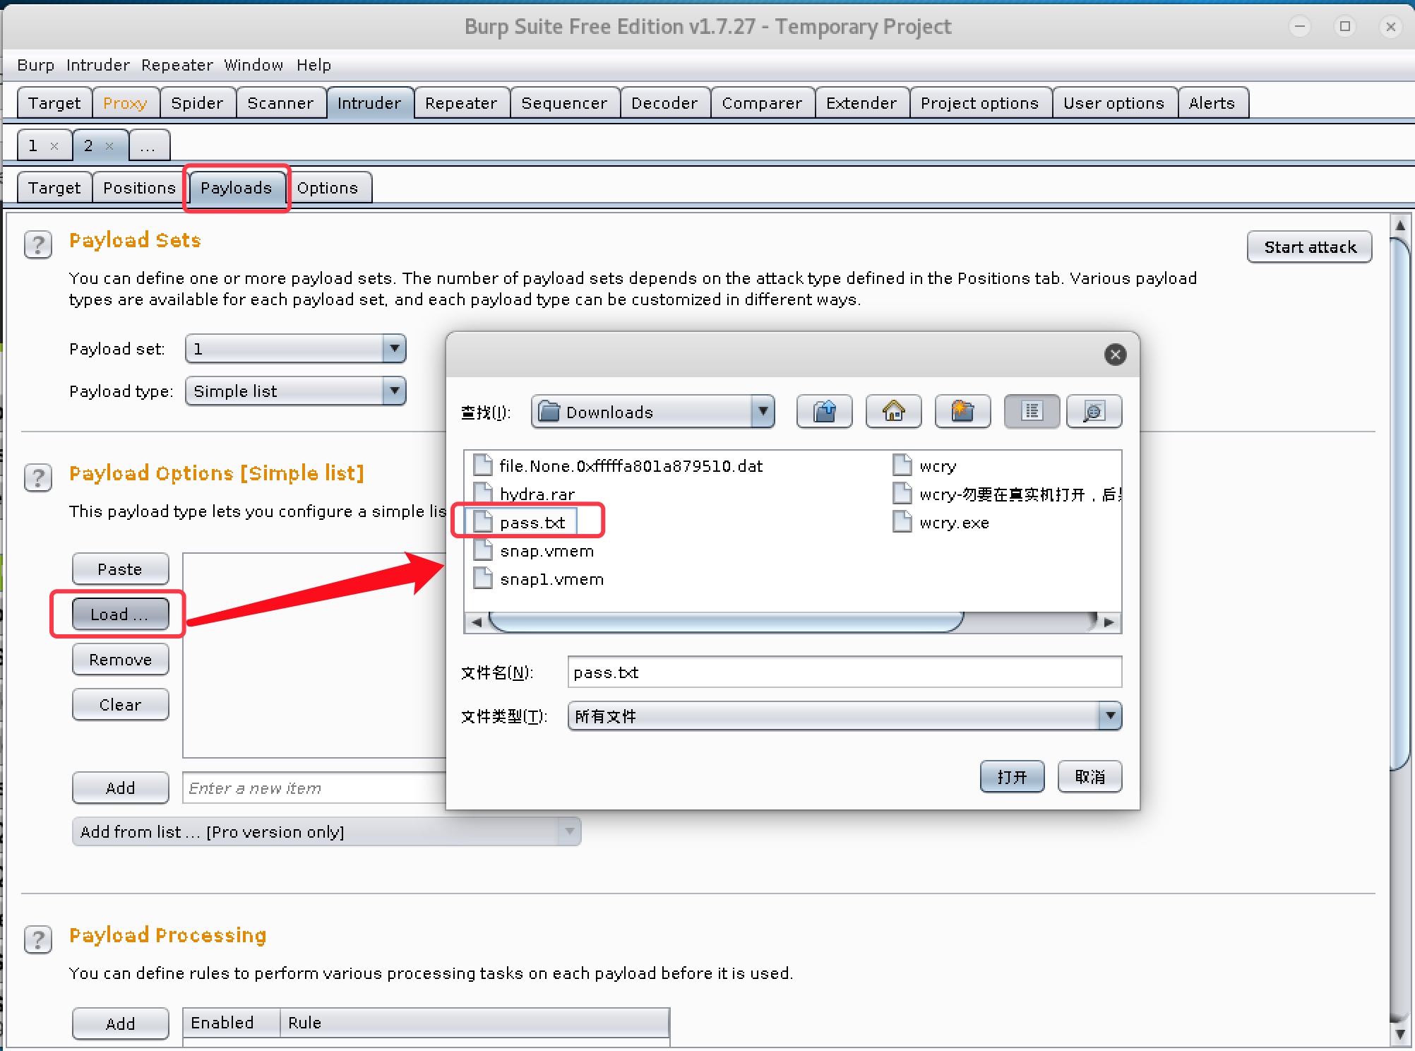Expand the Payload set dropdown
The height and width of the screenshot is (1051, 1415).
click(x=394, y=348)
